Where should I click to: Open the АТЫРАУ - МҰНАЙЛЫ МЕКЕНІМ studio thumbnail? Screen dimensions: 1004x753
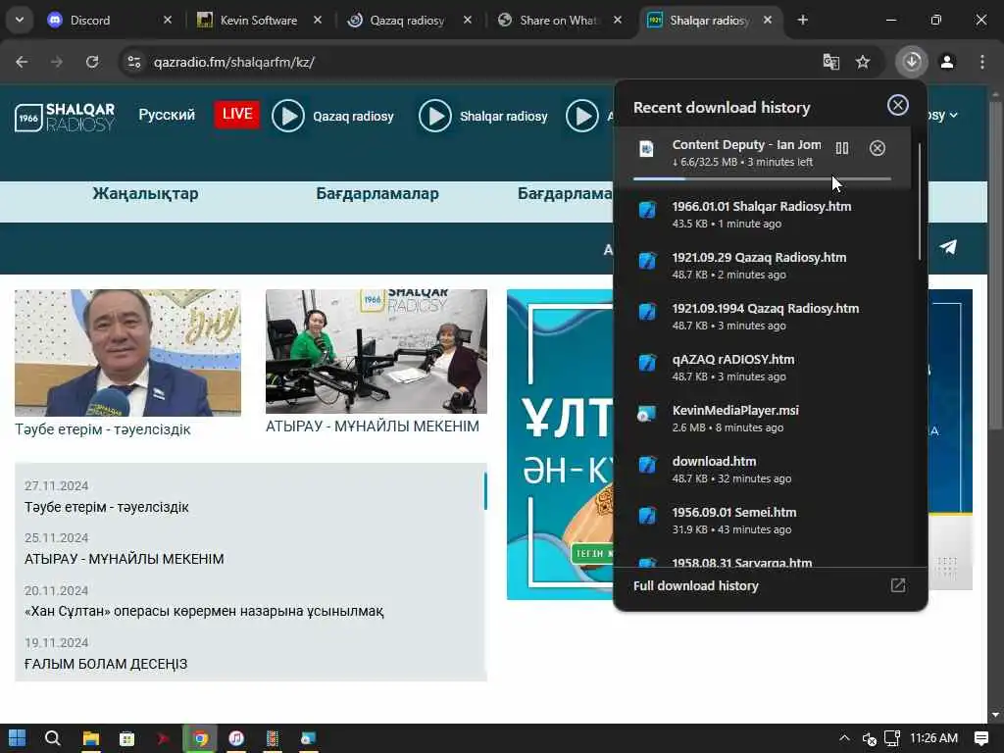tap(376, 352)
